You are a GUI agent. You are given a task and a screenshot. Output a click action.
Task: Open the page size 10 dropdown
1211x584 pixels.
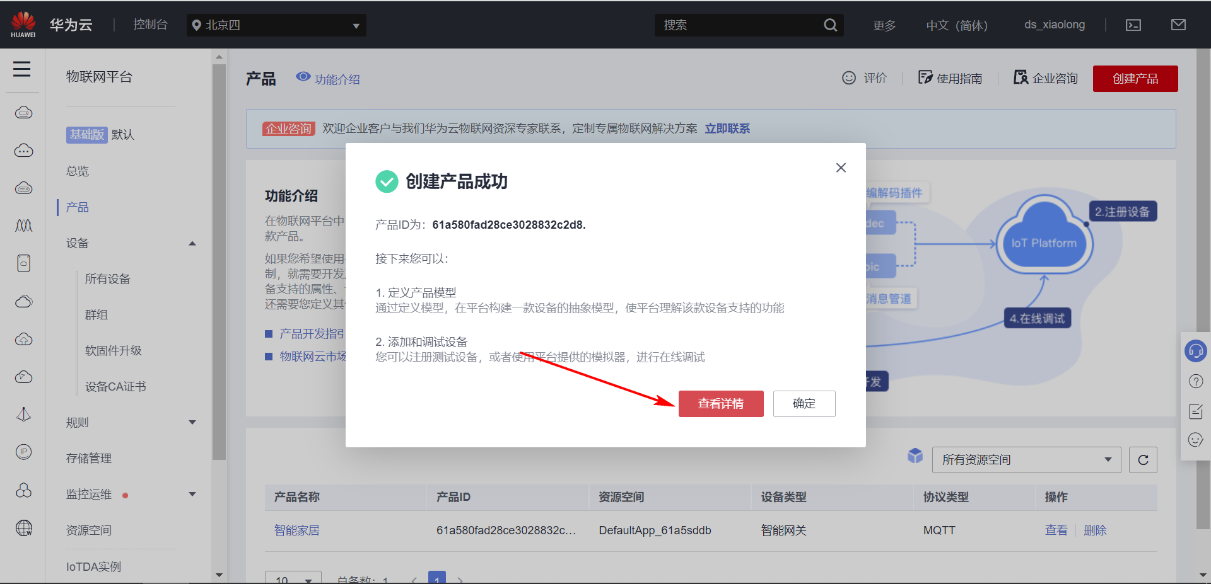(x=293, y=578)
